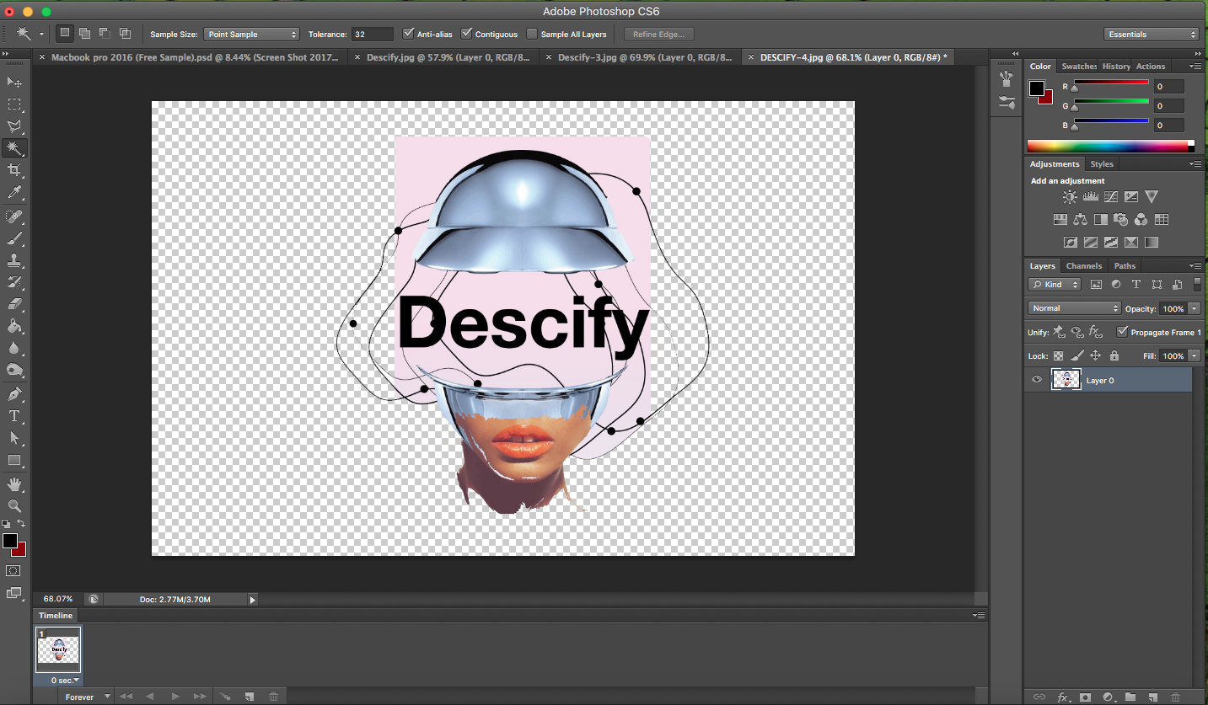This screenshot has height=705, width=1208.
Task: Uncheck the Contiguous option
Action: click(x=467, y=35)
